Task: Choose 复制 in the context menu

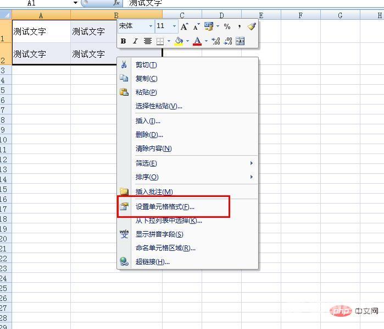Action: (146, 79)
